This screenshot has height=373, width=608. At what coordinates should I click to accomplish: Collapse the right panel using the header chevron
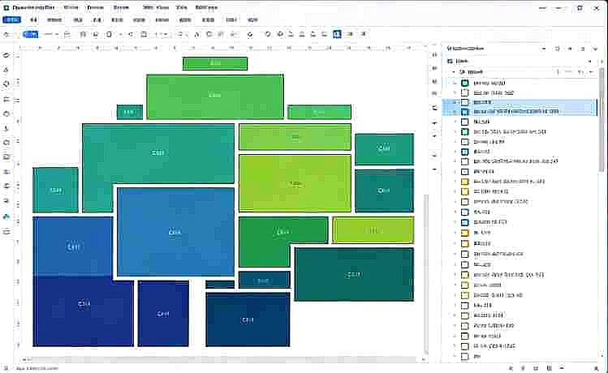tap(596, 49)
